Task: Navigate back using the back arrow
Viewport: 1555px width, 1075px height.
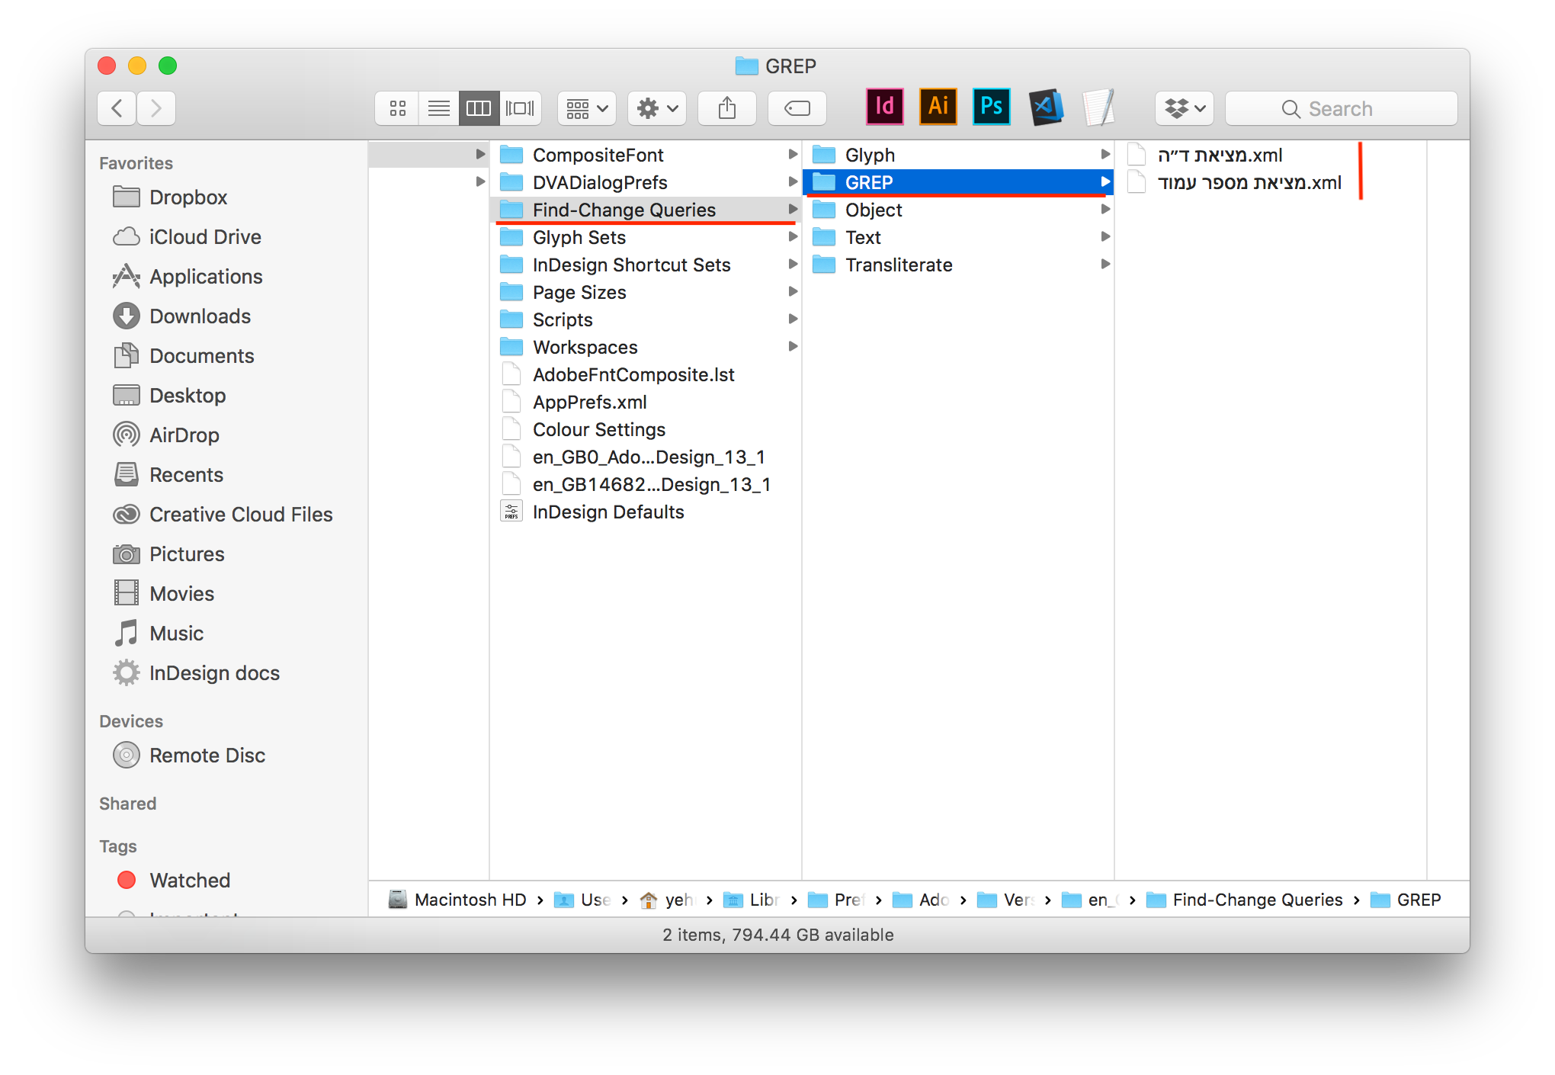Action: coord(115,107)
